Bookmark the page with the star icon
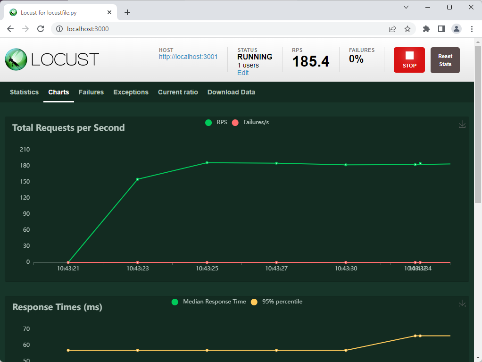 click(407, 29)
